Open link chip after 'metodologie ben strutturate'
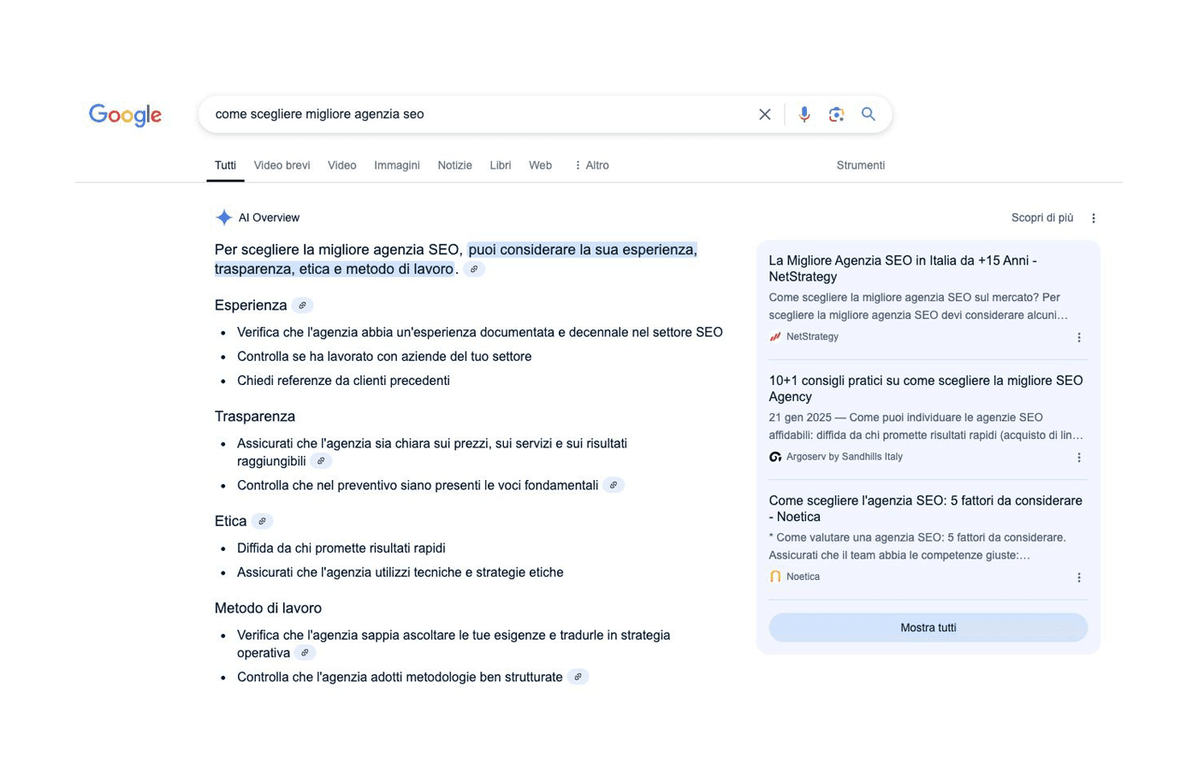Viewport: 1198px width, 770px height. pos(578,677)
